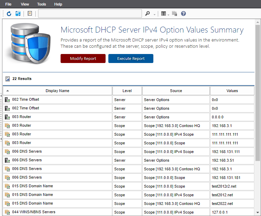Click the icon of the 044 WINS/NBNS Servers row

pyautogui.click(x=7, y=212)
